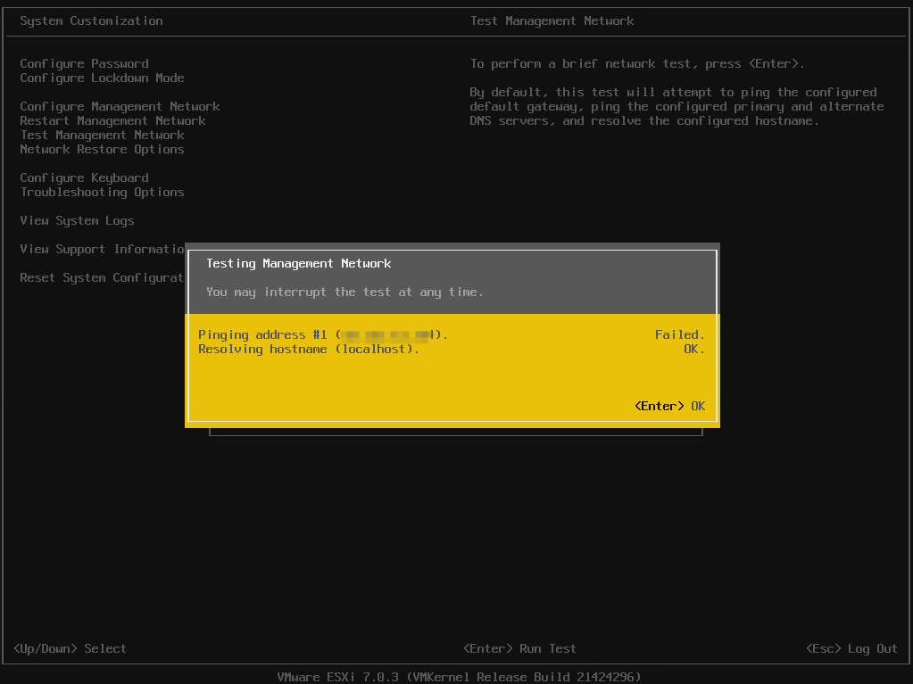
Task: Open View System Logs
Action: (77, 220)
